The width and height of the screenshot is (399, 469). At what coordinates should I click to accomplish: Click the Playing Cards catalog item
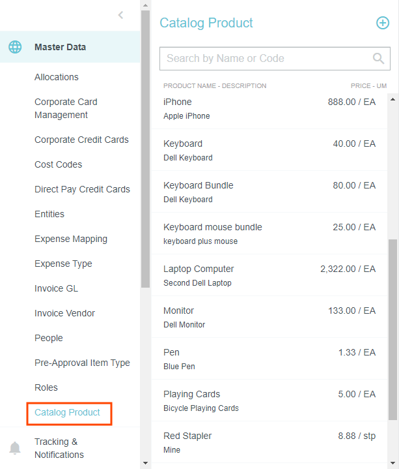tap(269, 401)
